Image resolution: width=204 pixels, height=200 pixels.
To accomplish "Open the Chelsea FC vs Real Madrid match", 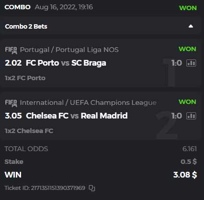I will pyautogui.click(x=76, y=116).
